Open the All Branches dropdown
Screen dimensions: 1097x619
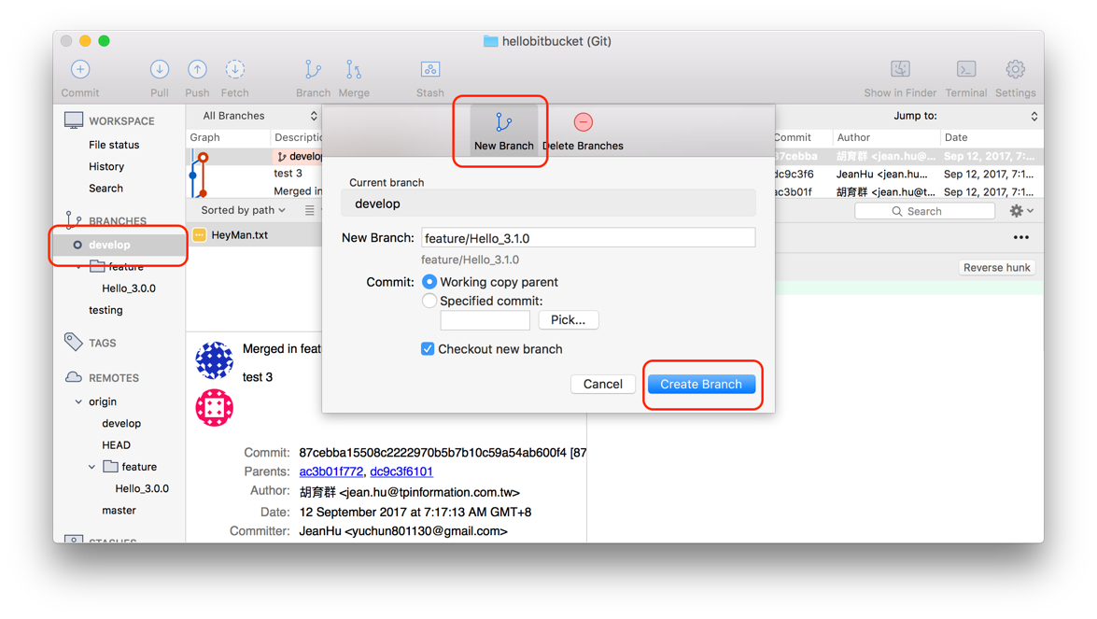[259, 116]
